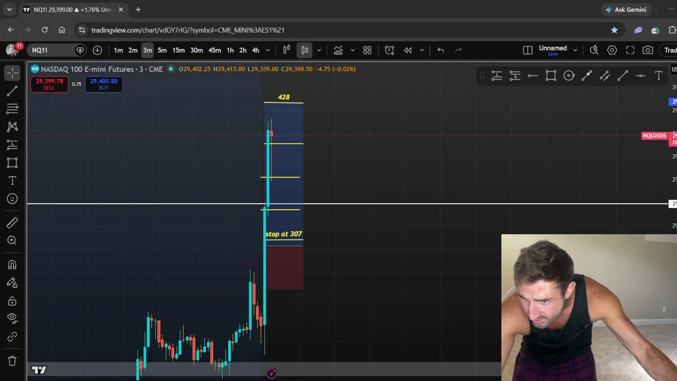Click the compare or add symbol plus icon
677x381 pixels.
tap(97, 50)
